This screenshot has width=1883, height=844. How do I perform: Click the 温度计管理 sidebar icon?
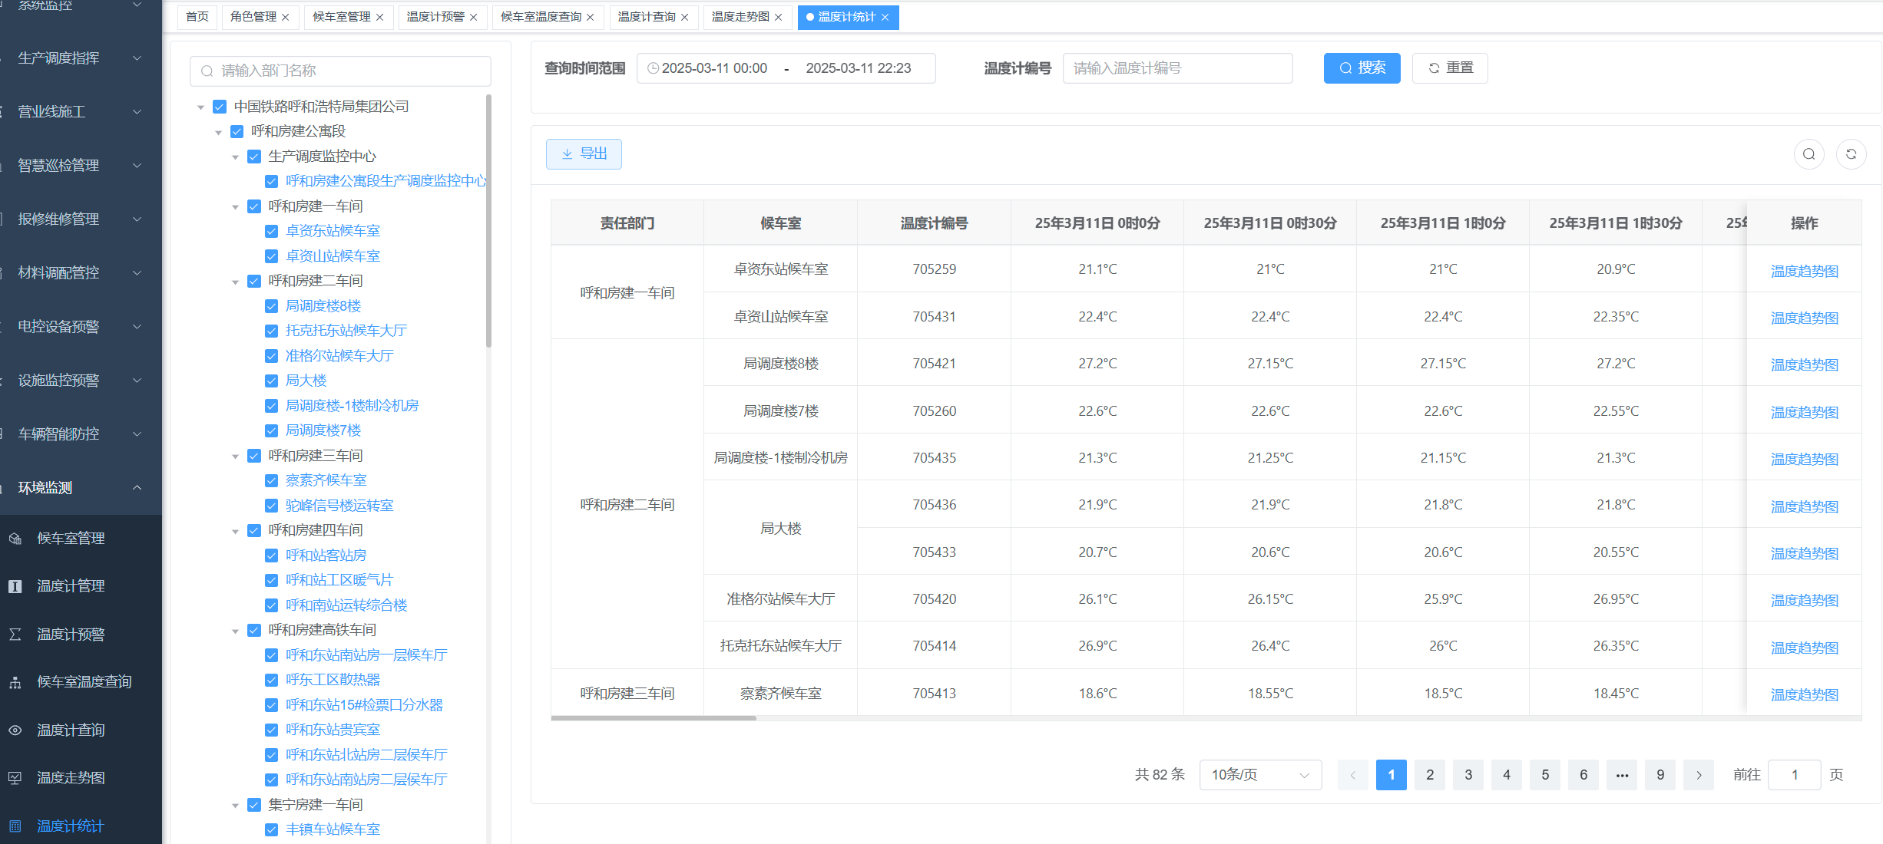(x=15, y=586)
